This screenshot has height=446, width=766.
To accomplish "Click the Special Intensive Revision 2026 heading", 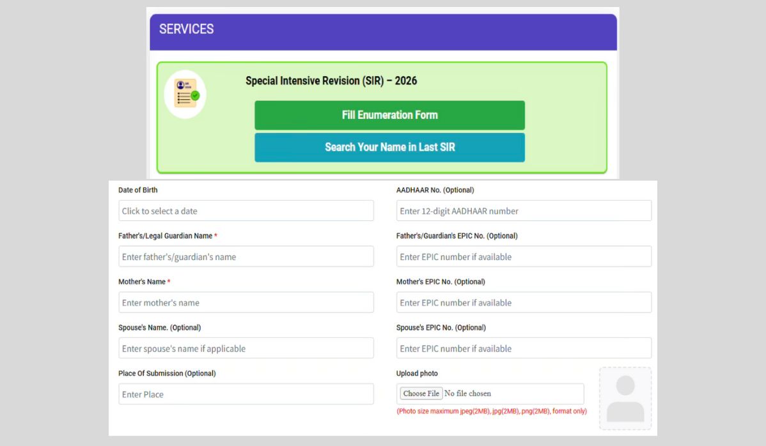I will [x=331, y=81].
